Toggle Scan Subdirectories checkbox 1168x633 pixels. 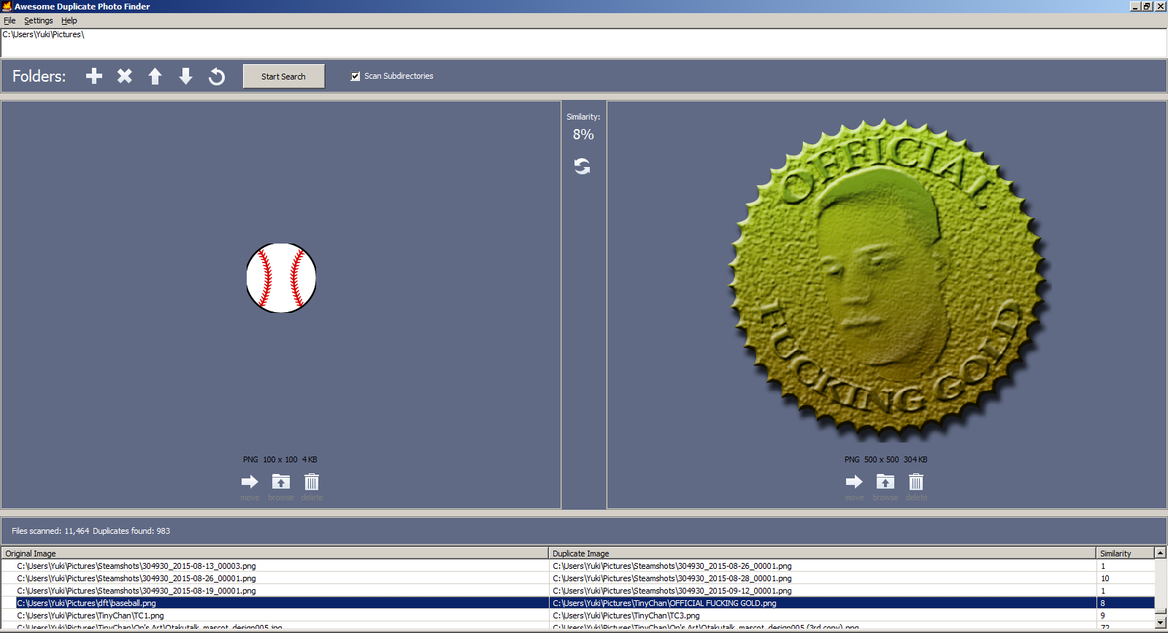coord(356,76)
